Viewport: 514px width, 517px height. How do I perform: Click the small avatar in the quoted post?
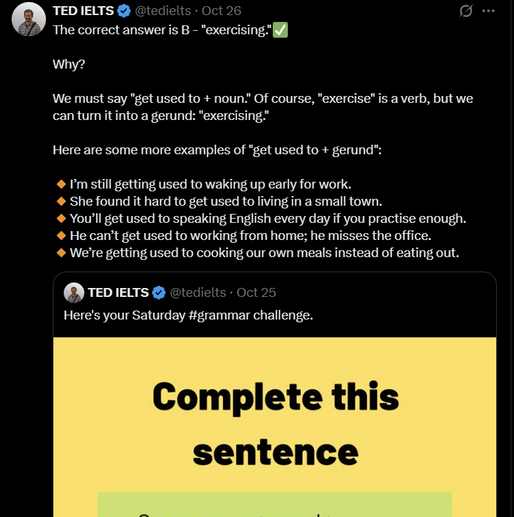click(x=74, y=293)
